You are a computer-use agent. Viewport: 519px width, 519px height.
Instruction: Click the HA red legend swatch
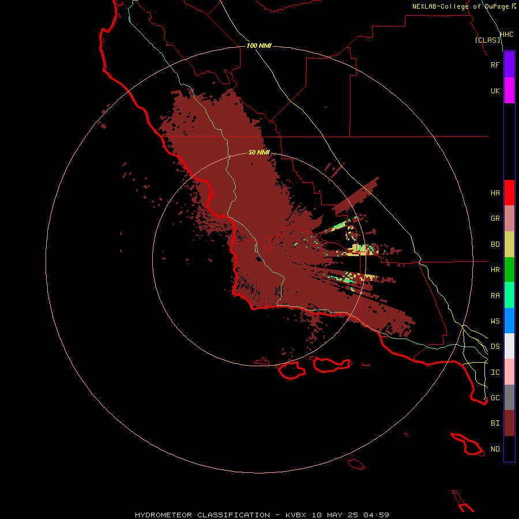click(x=509, y=193)
